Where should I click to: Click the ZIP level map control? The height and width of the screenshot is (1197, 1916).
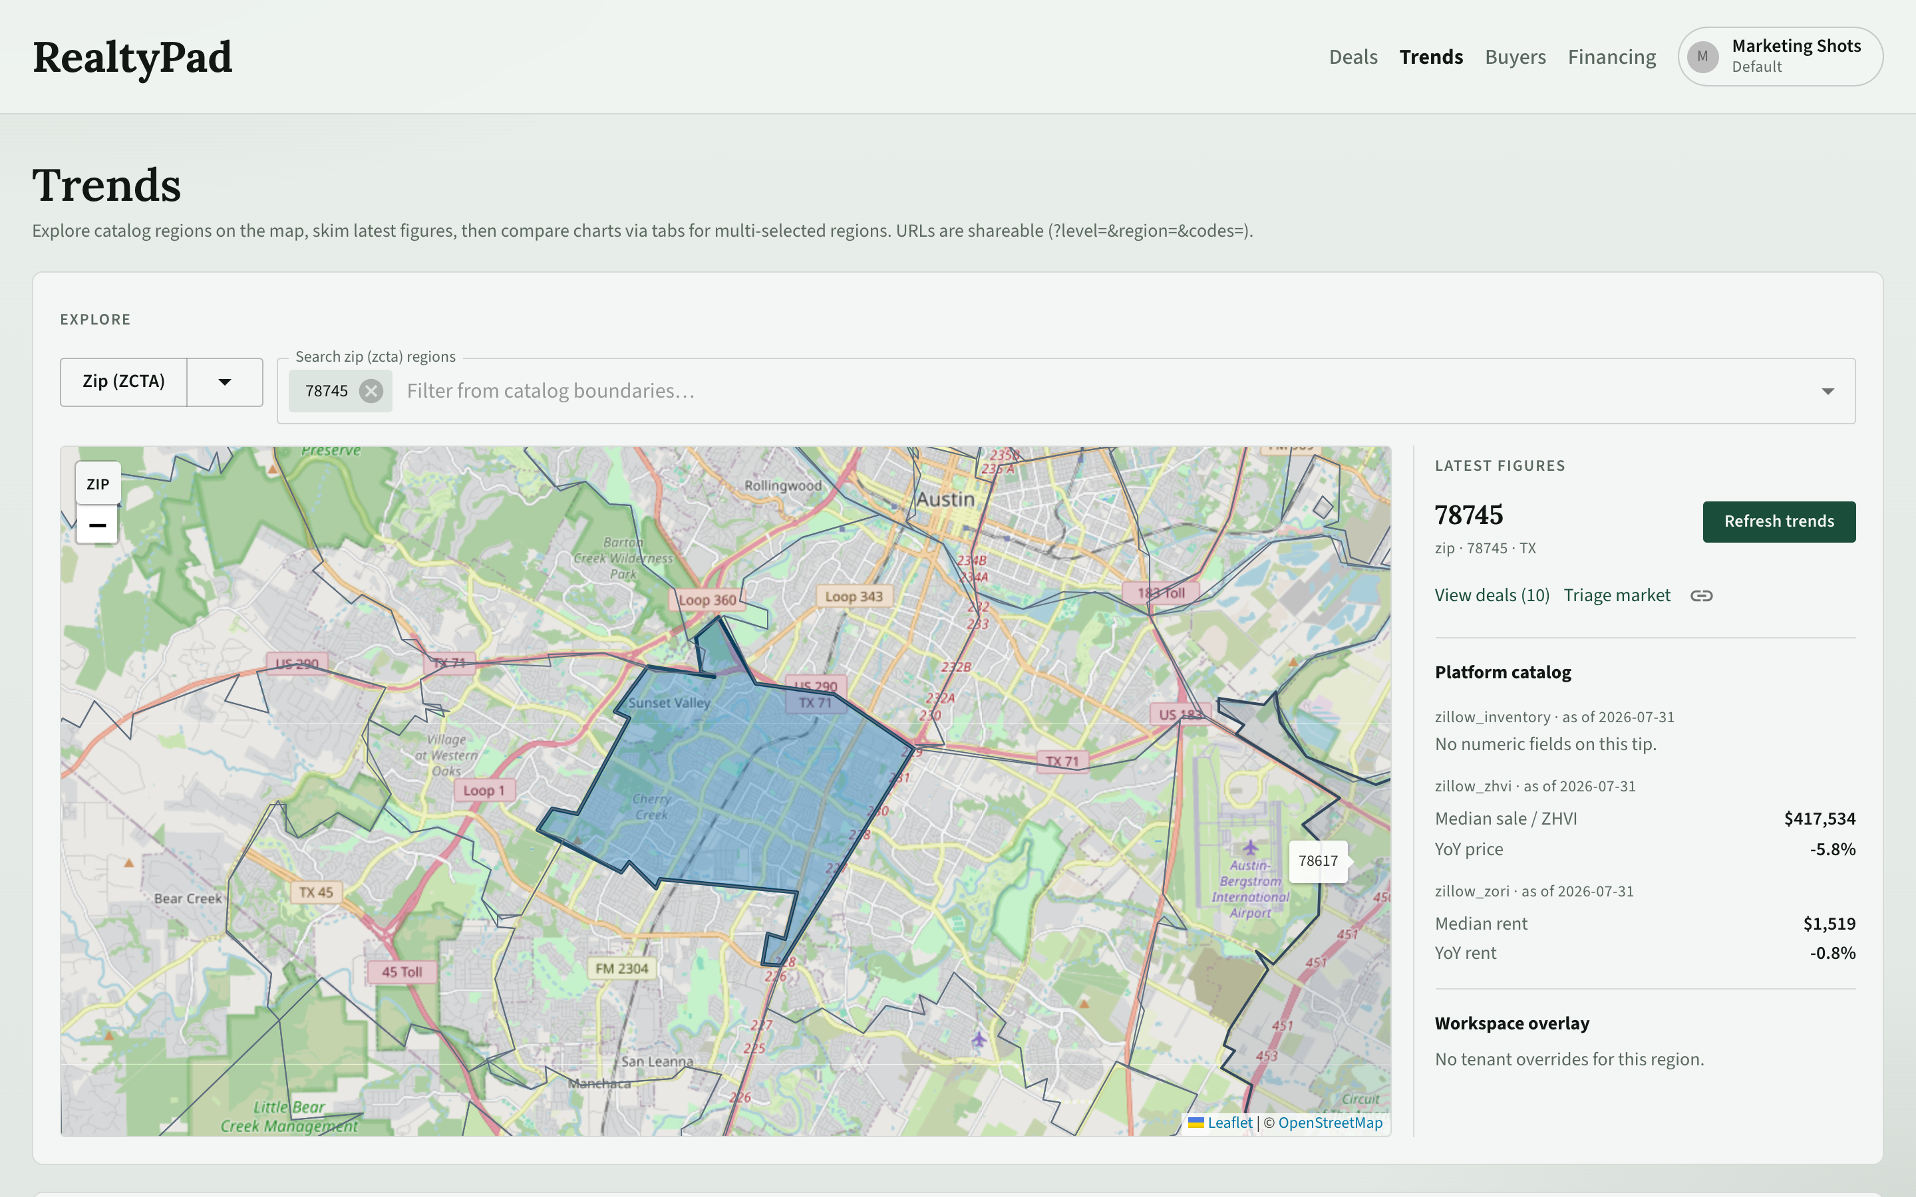coord(98,483)
